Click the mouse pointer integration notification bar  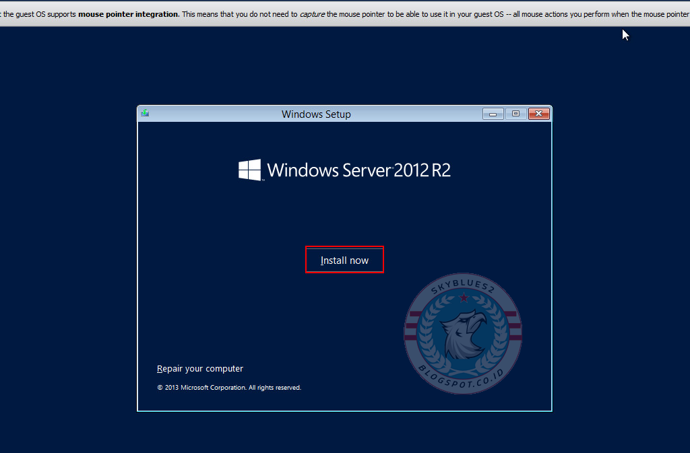pos(345,14)
